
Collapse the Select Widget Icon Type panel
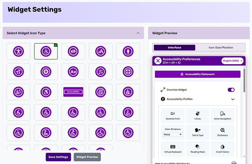[x=138, y=33]
